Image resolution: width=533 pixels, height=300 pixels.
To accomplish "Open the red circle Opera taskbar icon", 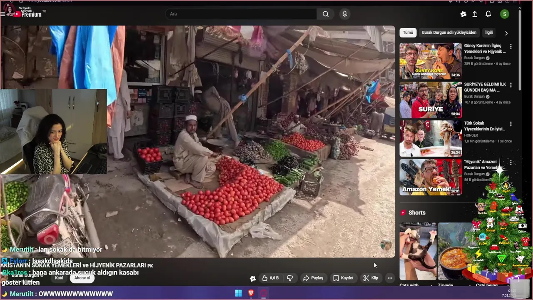I will click(264, 293).
